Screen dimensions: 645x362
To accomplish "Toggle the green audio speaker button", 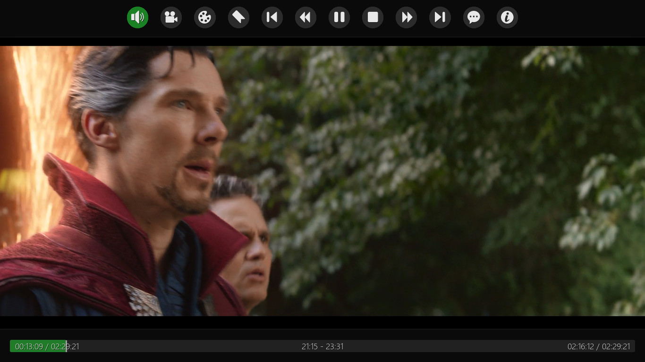I will (x=137, y=17).
